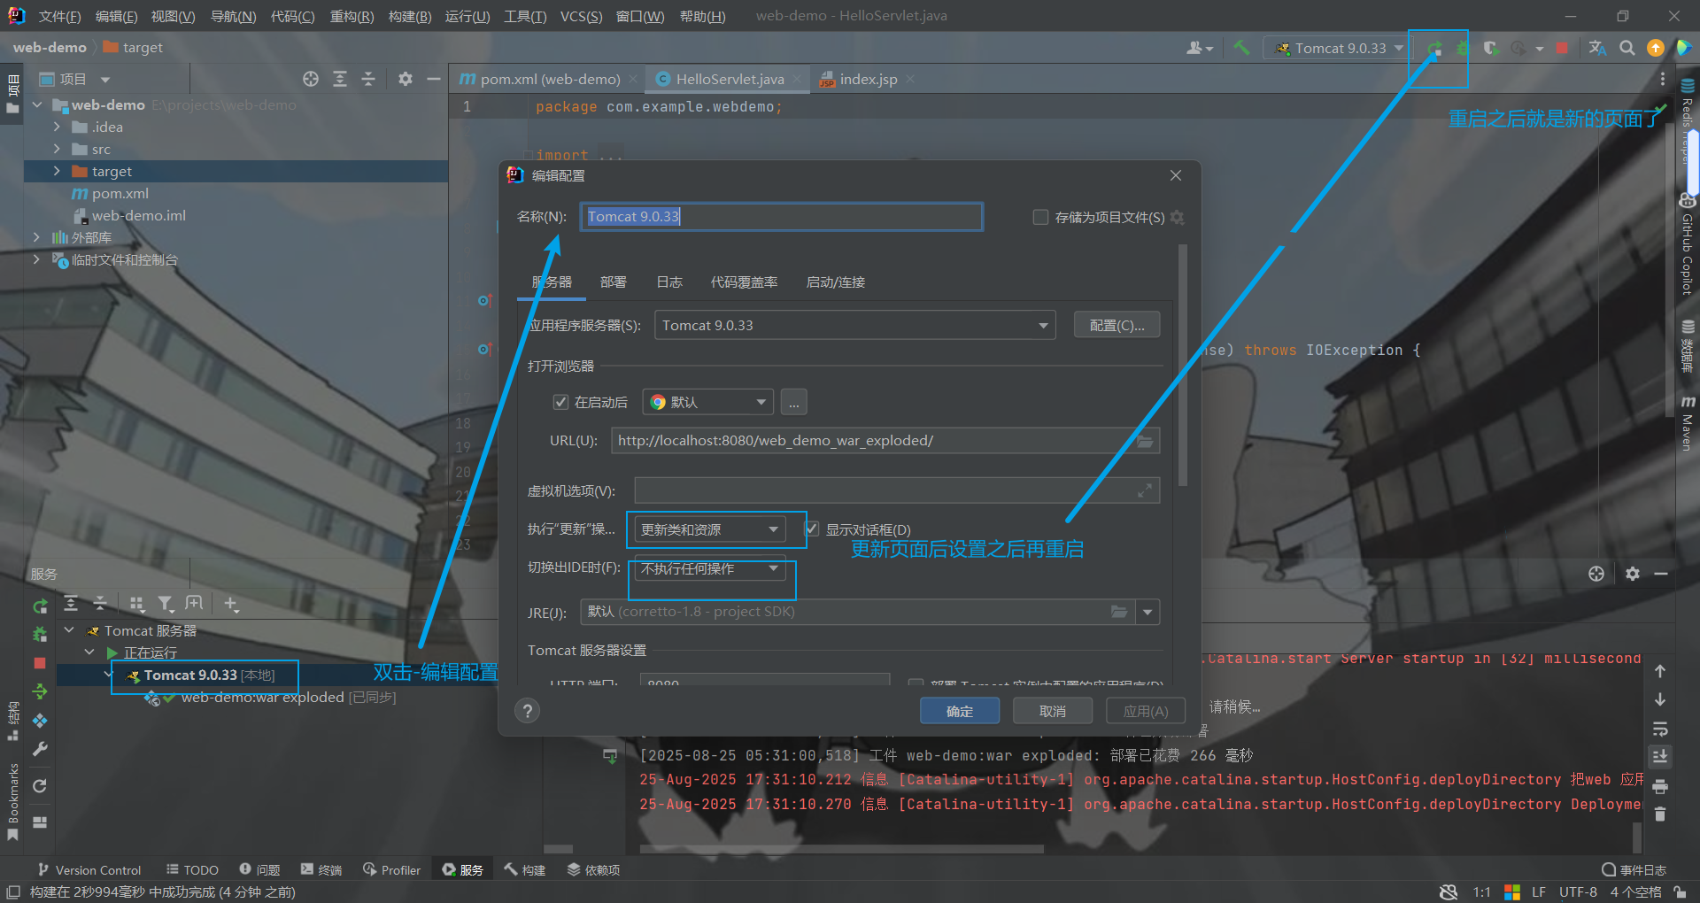Run with Coverage shield icon in toolbar
The width and height of the screenshot is (1700, 903).
[x=1491, y=48]
